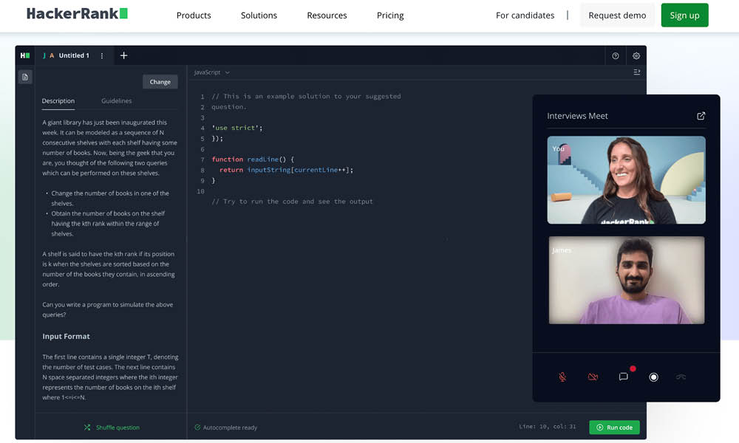The width and height of the screenshot is (739, 443).
Task: Go to the Pricing page
Action: (x=390, y=16)
